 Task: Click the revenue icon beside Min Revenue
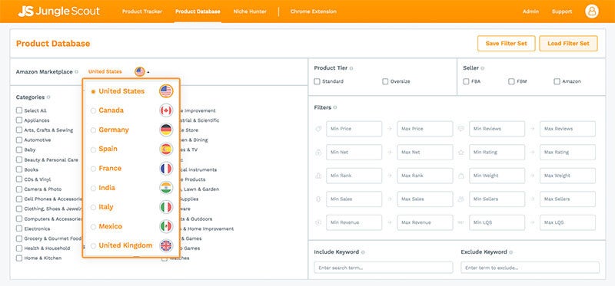pyautogui.click(x=318, y=222)
